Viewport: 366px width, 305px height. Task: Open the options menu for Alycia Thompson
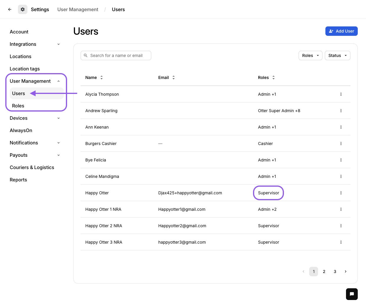341,94
